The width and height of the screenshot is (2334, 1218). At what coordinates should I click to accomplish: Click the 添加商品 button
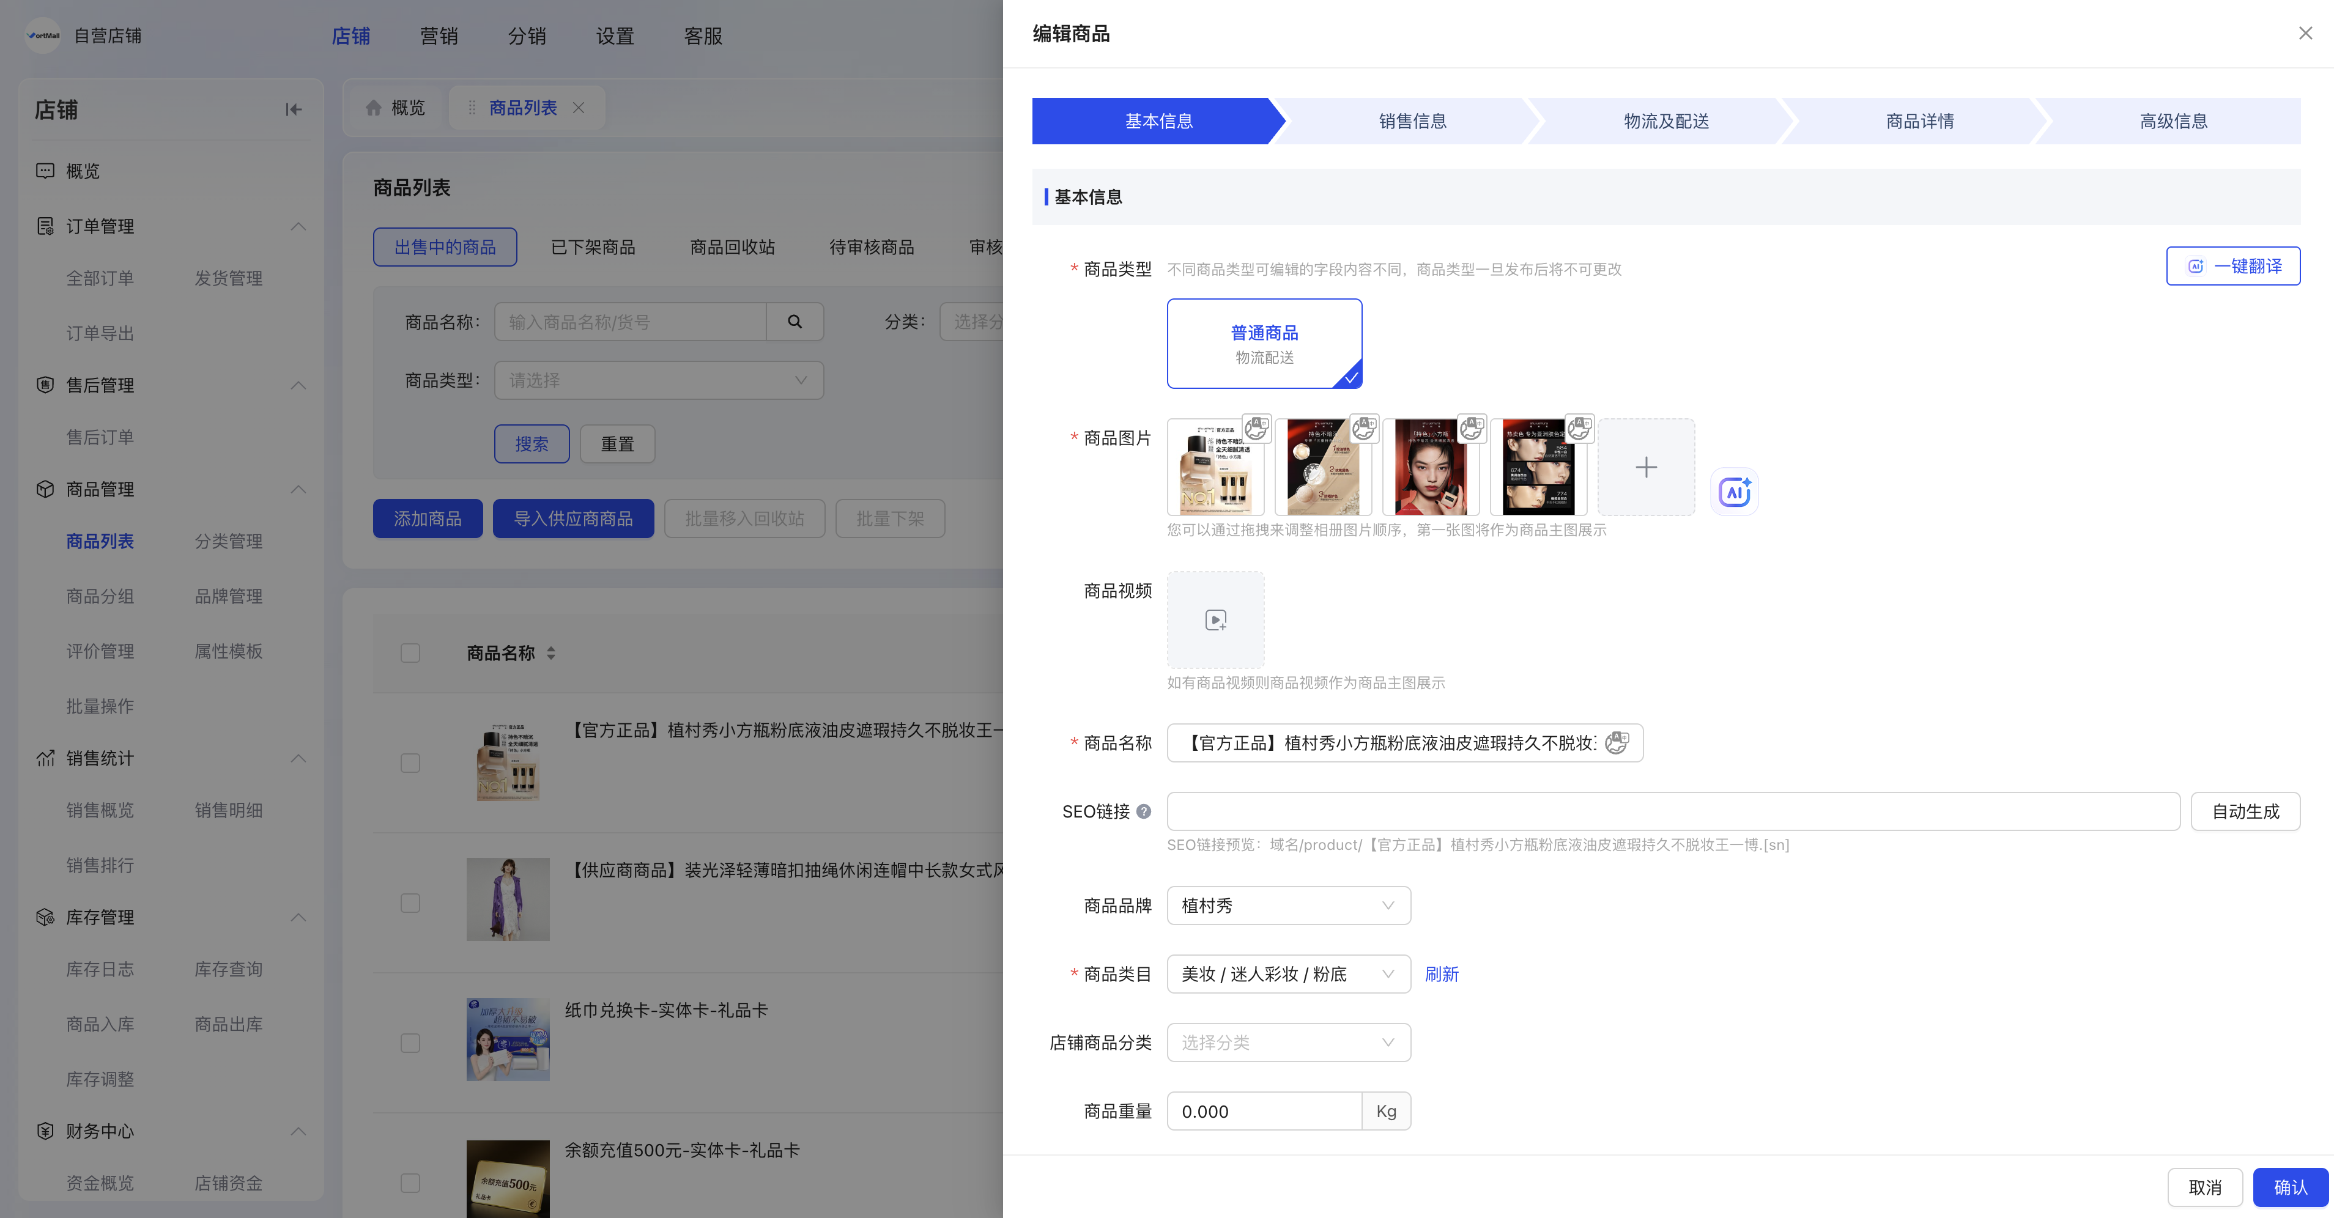click(428, 519)
